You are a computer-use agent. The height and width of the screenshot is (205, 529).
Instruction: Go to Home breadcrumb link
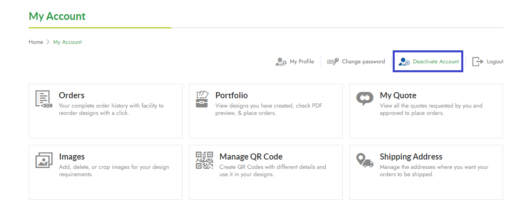tap(36, 42)
